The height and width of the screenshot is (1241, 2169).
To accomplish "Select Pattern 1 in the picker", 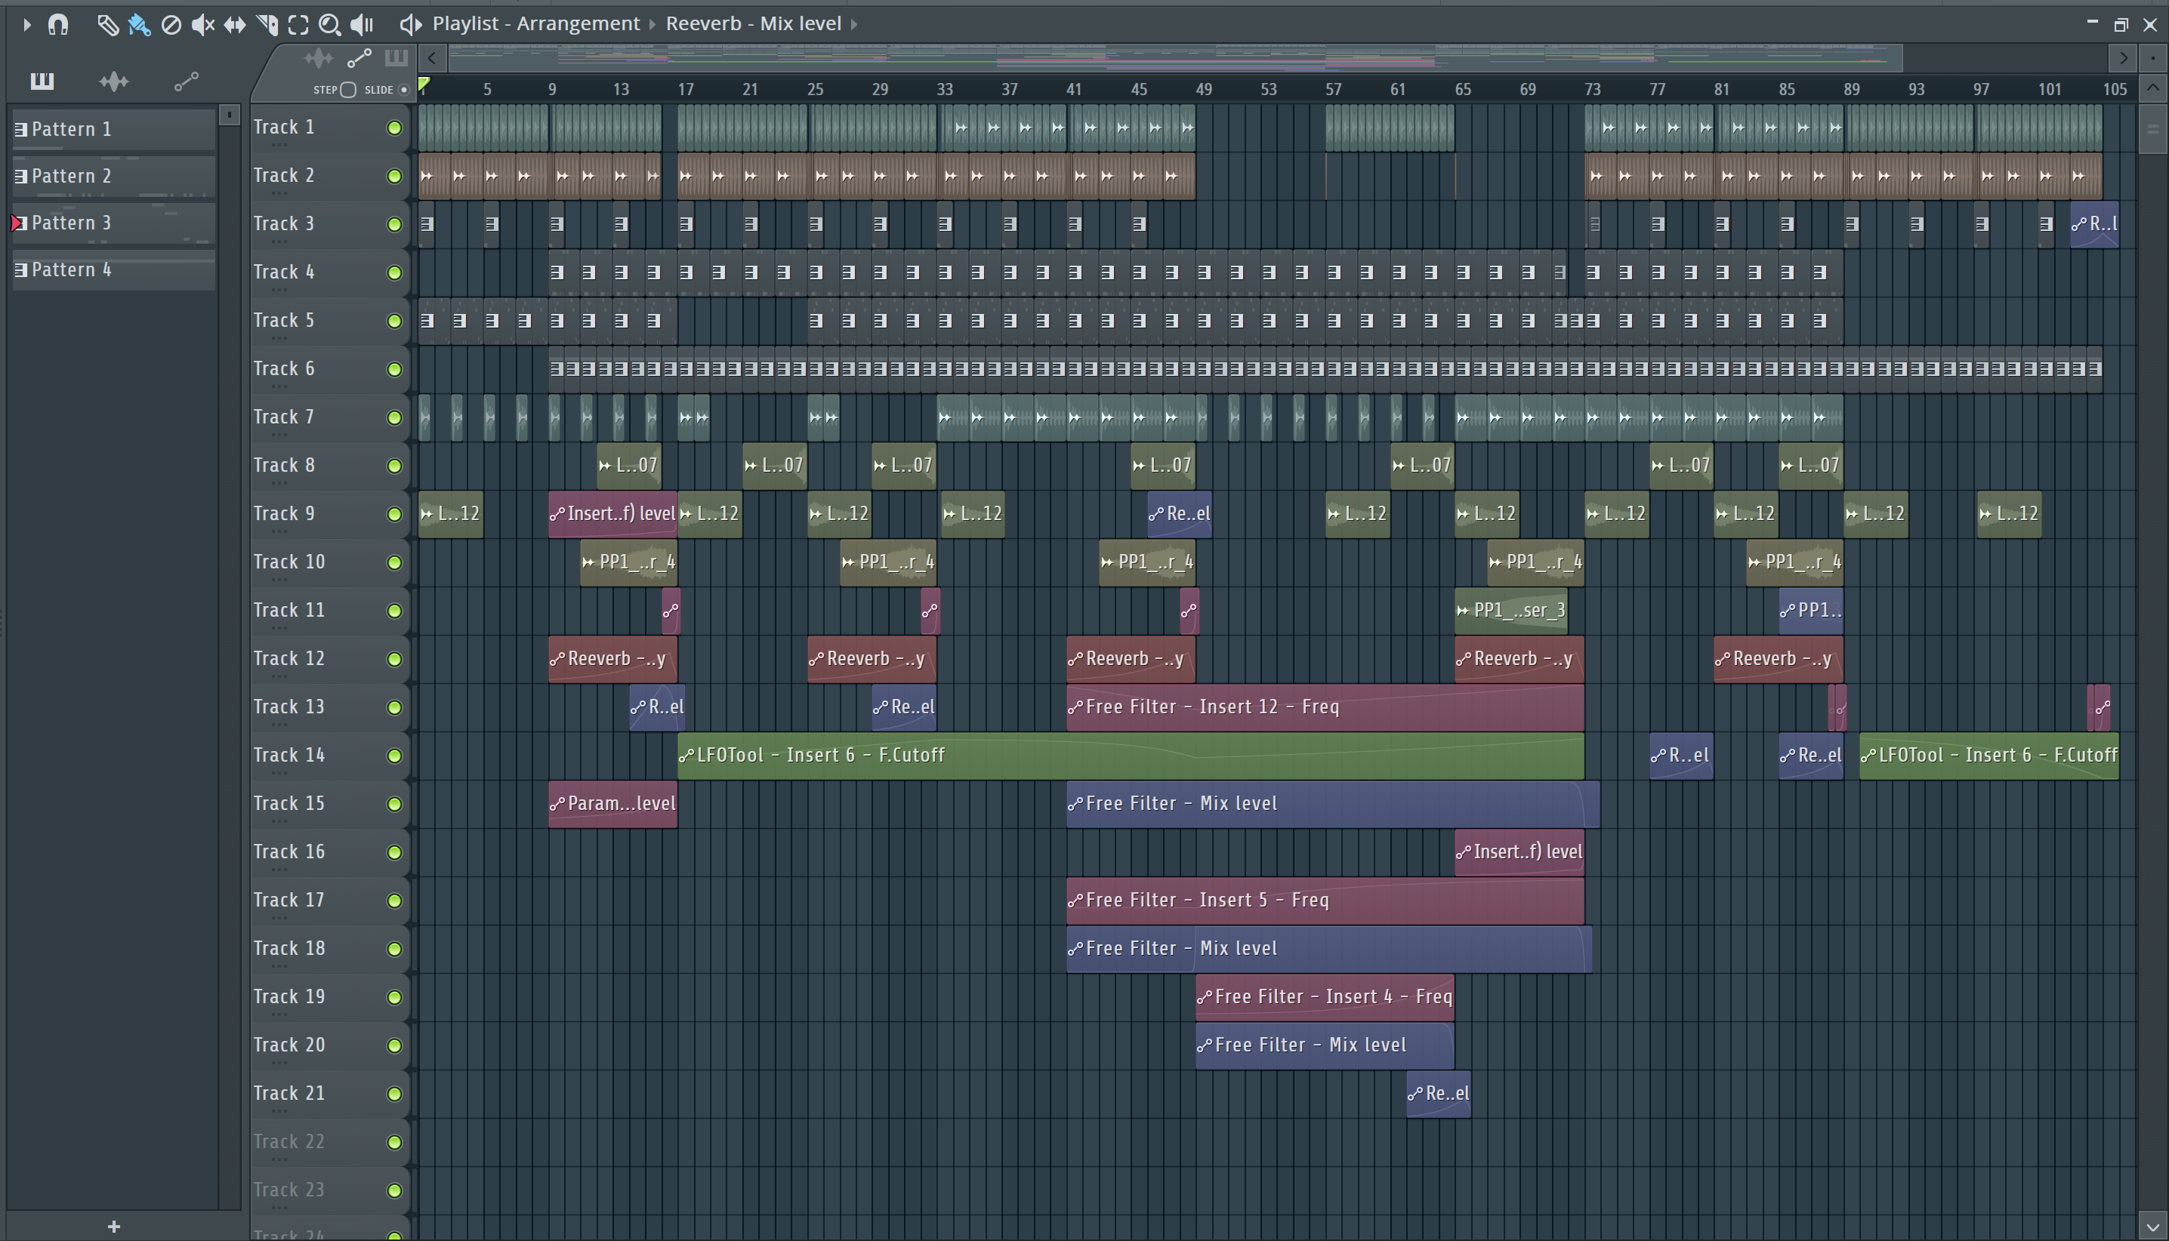I will pyautogui.click(x=113, y=130).
